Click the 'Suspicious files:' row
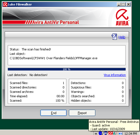The height and width of the screenshot is (135, 140). point(97,87)
